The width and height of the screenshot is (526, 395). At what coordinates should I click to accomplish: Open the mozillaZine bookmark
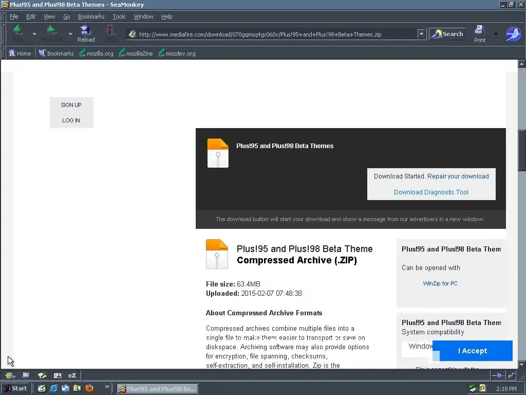pos(136,53)
